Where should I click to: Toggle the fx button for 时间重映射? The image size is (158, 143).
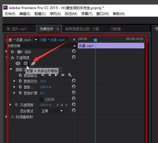(x=12, y=117)
